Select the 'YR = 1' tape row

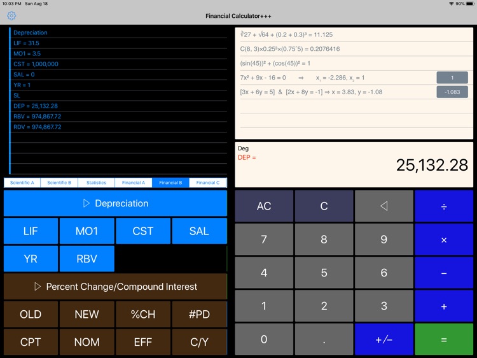click(119, 85)
